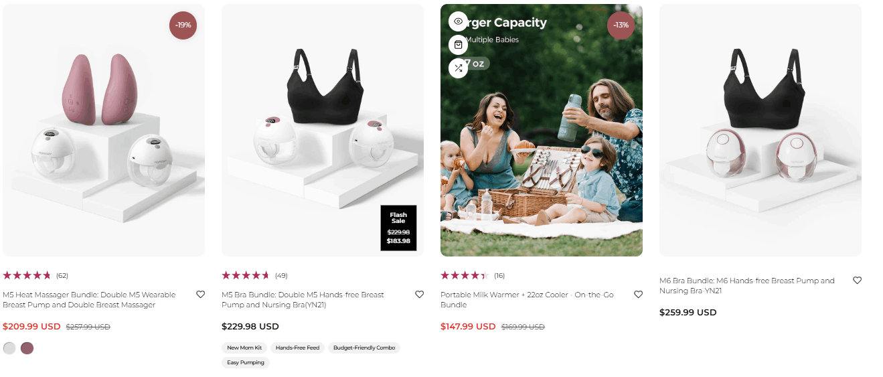Select the Budget-Friendly Combo tag
The width and height of the screenshot is (883, 377).
364,348
